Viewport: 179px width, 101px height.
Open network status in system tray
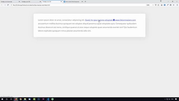tap(167, 99)
